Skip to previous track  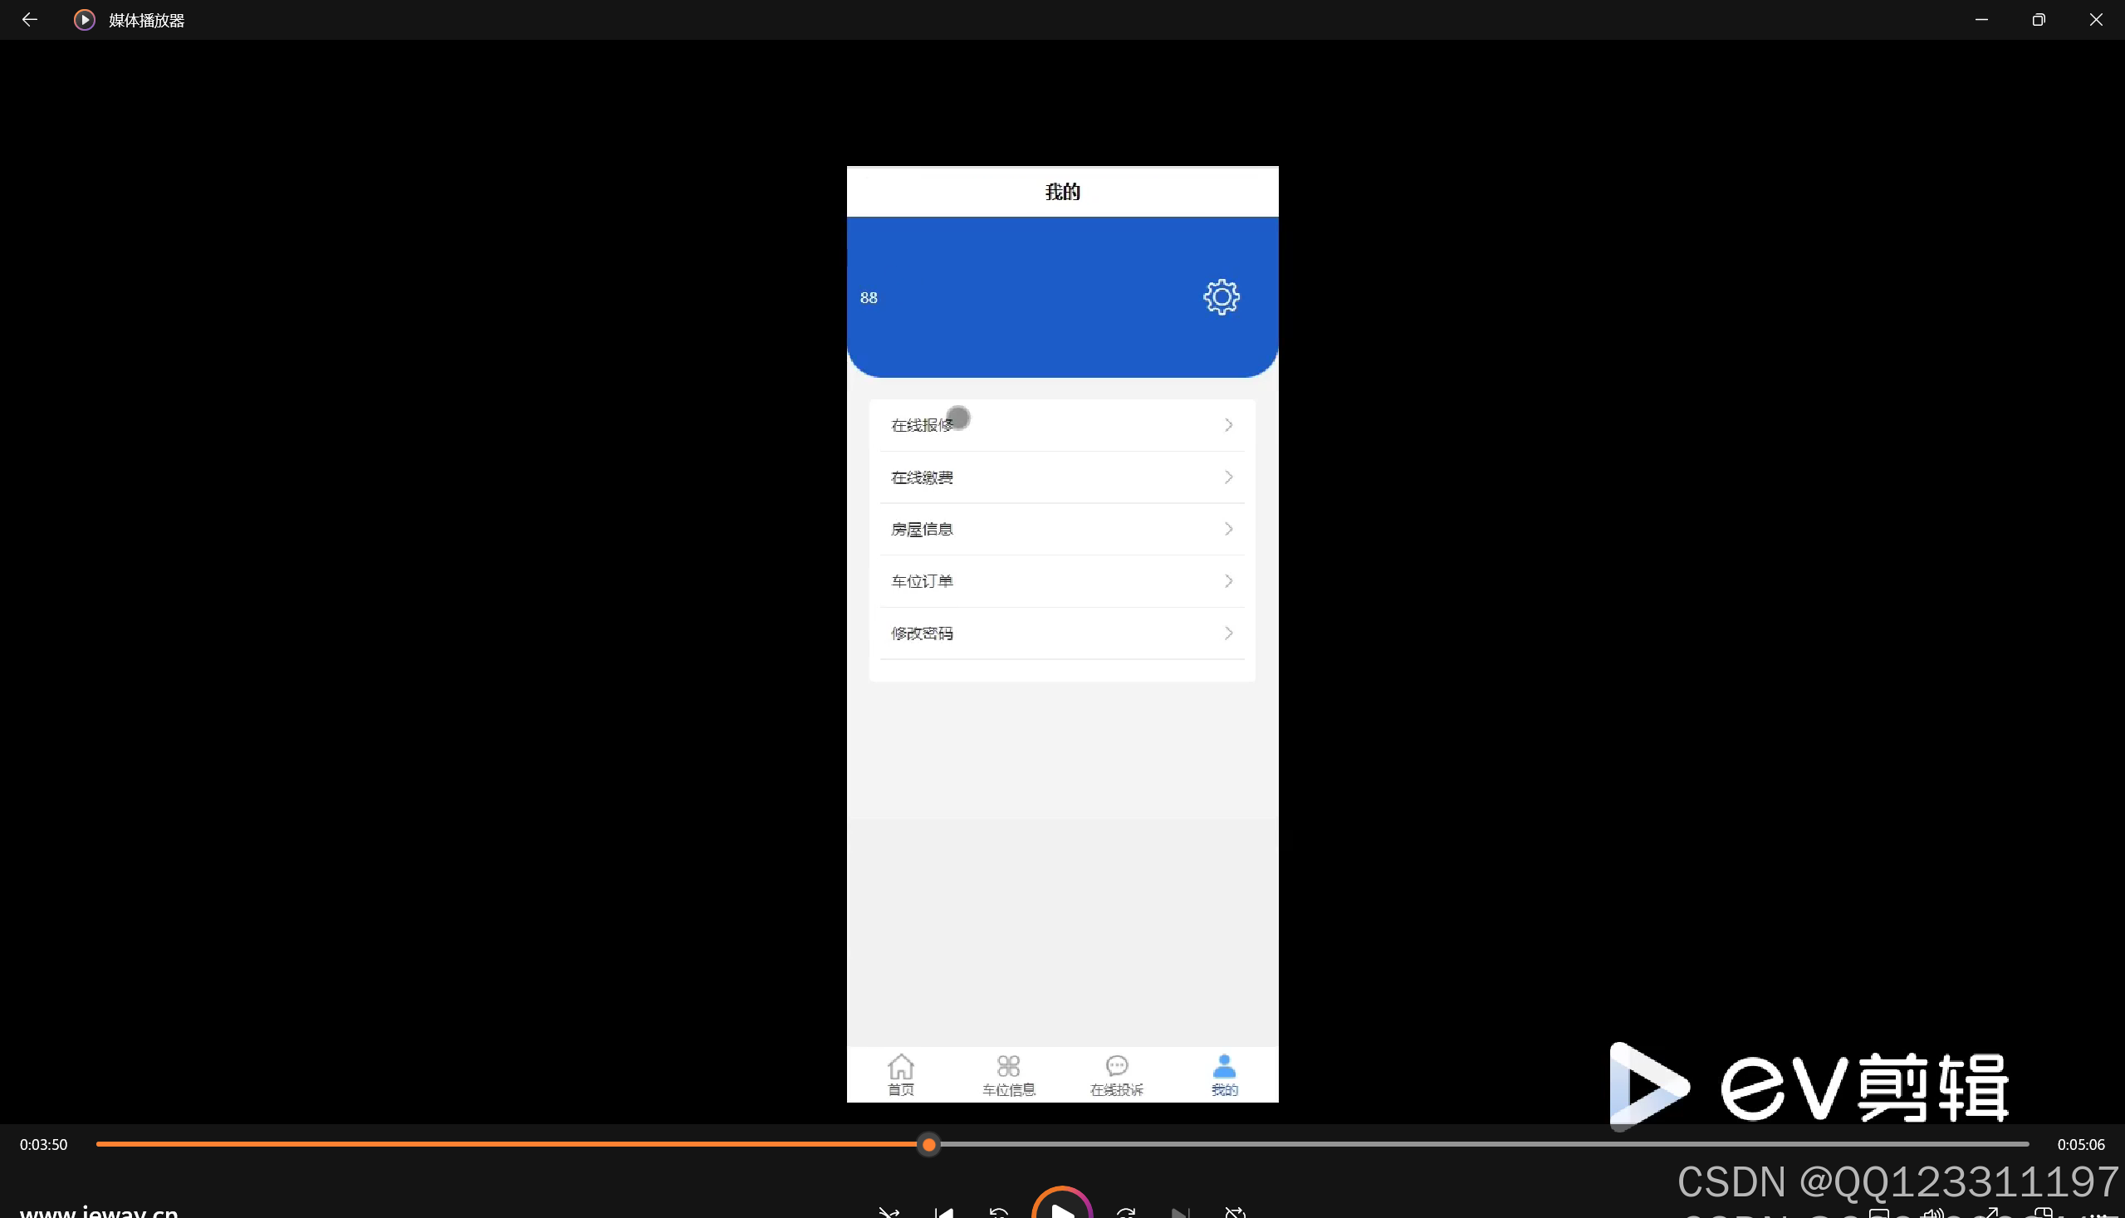coord(943,1212)
